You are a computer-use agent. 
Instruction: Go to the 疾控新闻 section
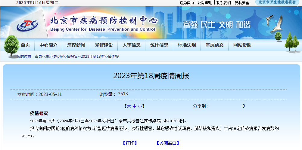coord(76,45)
